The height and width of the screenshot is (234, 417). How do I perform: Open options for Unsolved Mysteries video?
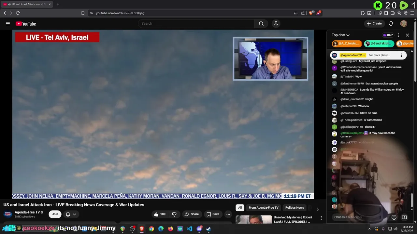click(x=321, y=218)
